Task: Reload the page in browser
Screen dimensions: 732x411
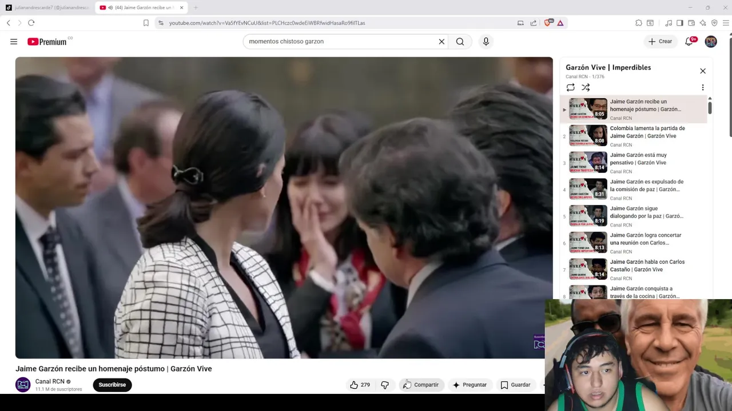Action: 31,23
